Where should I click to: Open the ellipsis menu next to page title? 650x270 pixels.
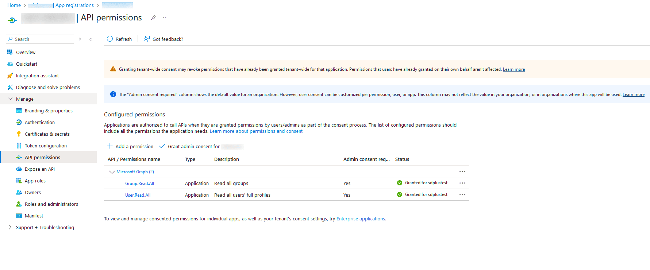(165, 18)
